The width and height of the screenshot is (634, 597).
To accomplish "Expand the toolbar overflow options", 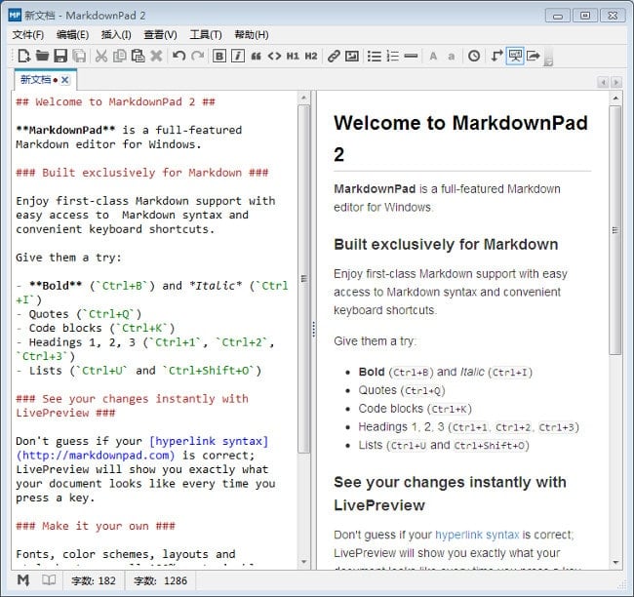I will point(549,57).
